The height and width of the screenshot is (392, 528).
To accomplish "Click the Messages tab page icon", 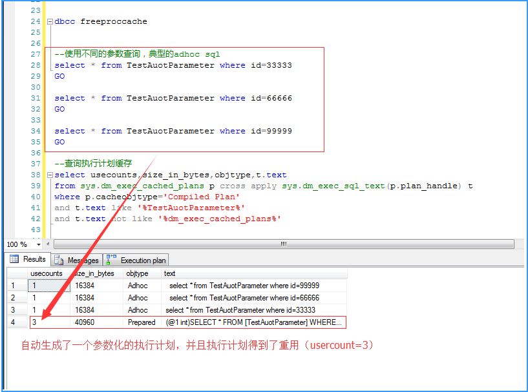I will tap(59, 260).
